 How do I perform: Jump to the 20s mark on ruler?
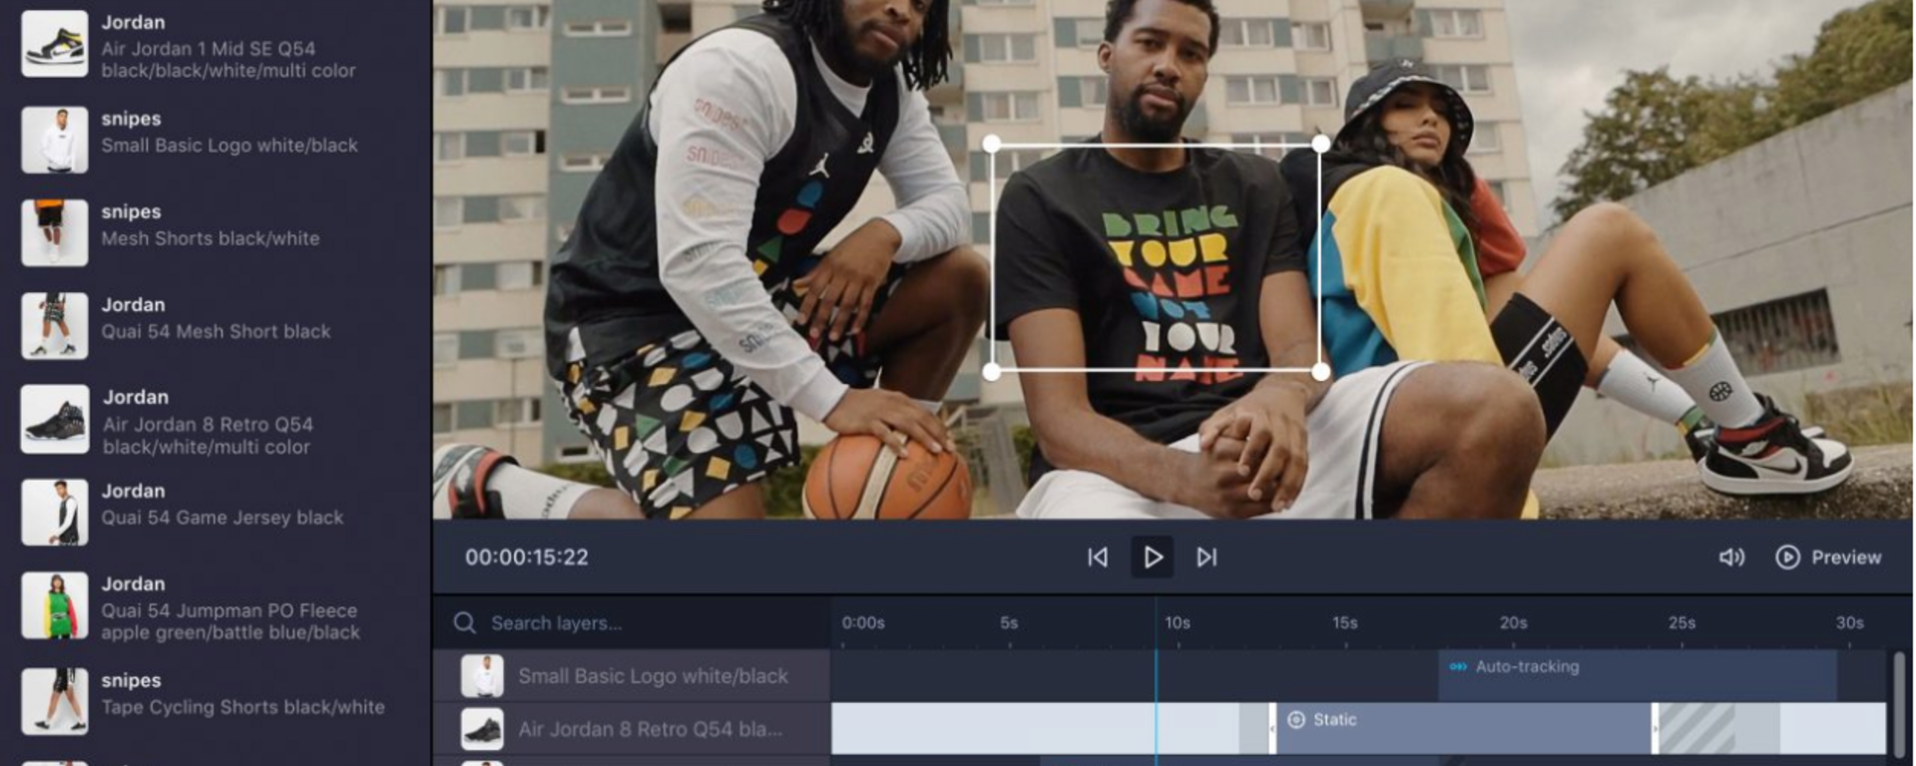coord(1514,623)
